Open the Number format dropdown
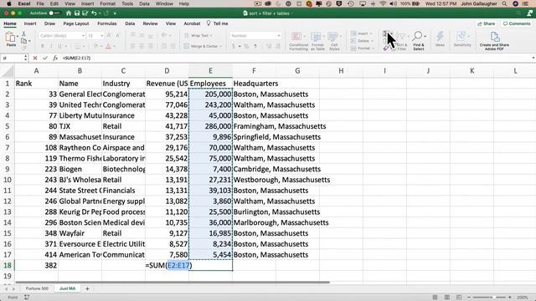This screenshot has height=301, width=536. click(279, 35)
